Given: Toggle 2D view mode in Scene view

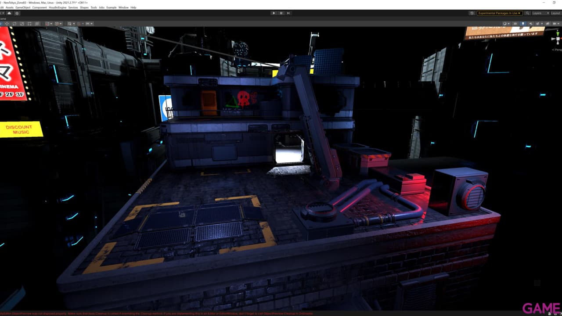Looking at the screenshot, I should pos(515,23).
